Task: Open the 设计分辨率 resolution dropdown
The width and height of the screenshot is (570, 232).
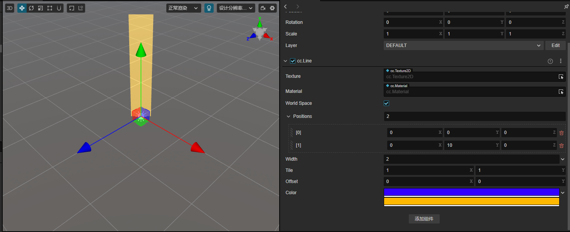Action: 236,8
